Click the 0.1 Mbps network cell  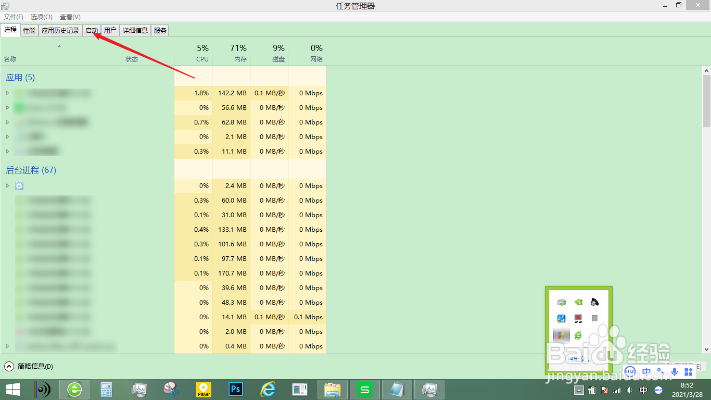click(x=307, y=317)
